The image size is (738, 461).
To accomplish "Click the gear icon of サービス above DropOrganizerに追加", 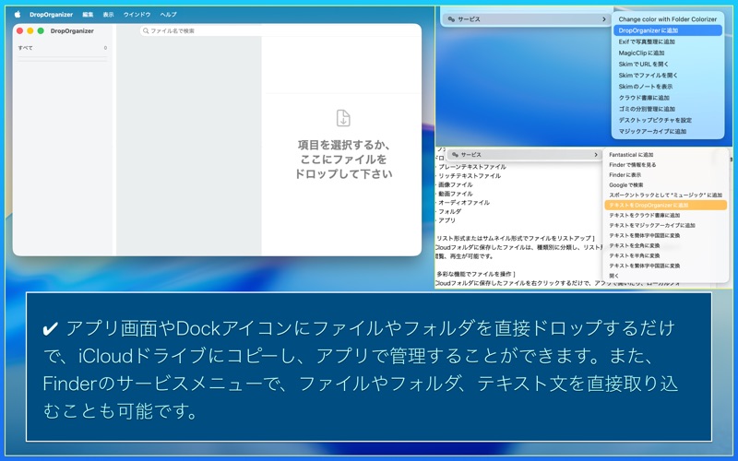I will pos(451,19).
